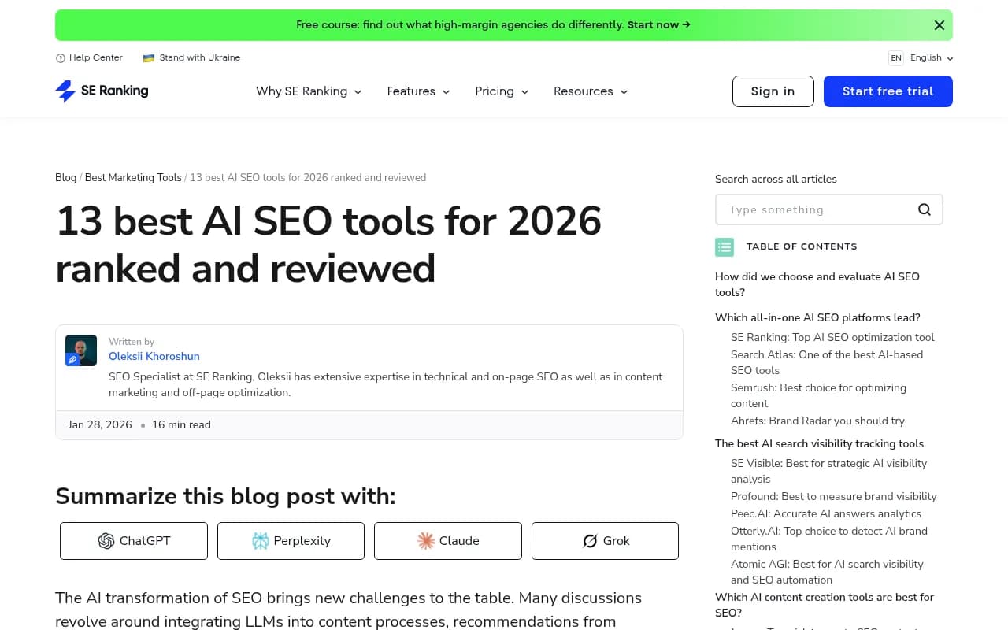Image resolution: width=1008 pixels, height=630 pixels.
Task: Jump to SE Ranking: Top AI SEO optimization tool
Action: pos(832,338)
